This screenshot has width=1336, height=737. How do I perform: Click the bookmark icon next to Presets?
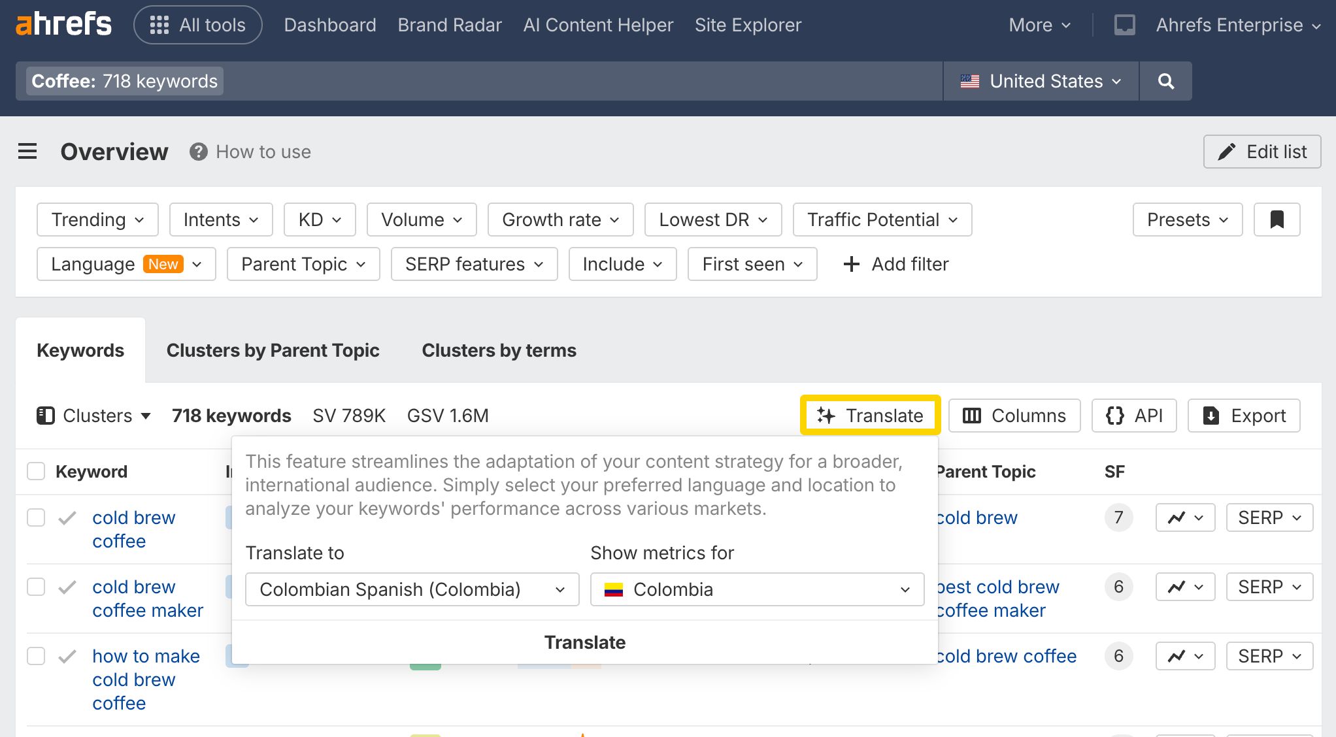1277,220
